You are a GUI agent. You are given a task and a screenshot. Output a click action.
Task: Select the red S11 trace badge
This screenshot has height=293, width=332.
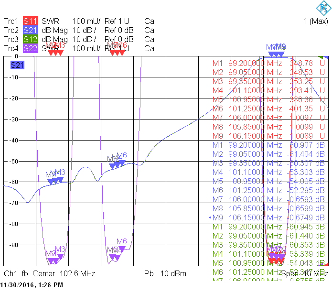pyautogui.click(x=30, y=21)
